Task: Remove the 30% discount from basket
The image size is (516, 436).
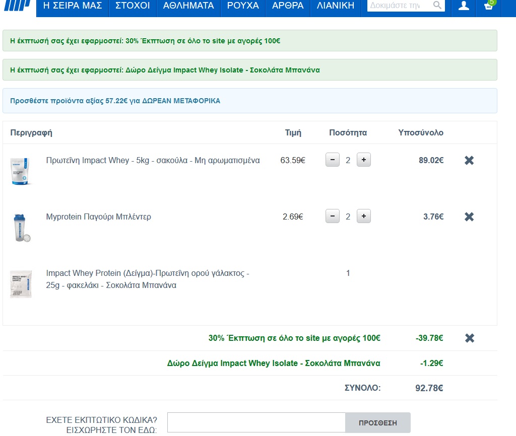Action: 470,338
